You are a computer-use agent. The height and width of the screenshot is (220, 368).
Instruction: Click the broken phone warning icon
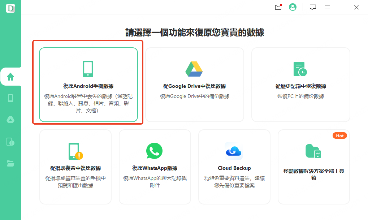pyautogui.click(x=75, y=151)
